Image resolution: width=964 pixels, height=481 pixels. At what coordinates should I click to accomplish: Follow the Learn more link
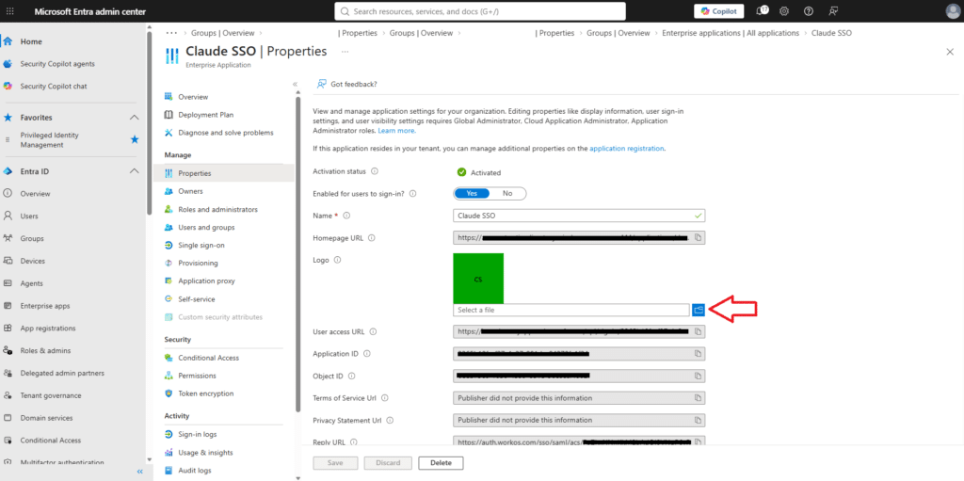[x=396, y=131]
